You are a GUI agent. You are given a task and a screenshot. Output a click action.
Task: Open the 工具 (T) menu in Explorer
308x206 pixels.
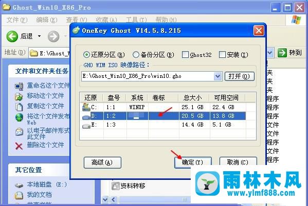[x=136, y=20]
